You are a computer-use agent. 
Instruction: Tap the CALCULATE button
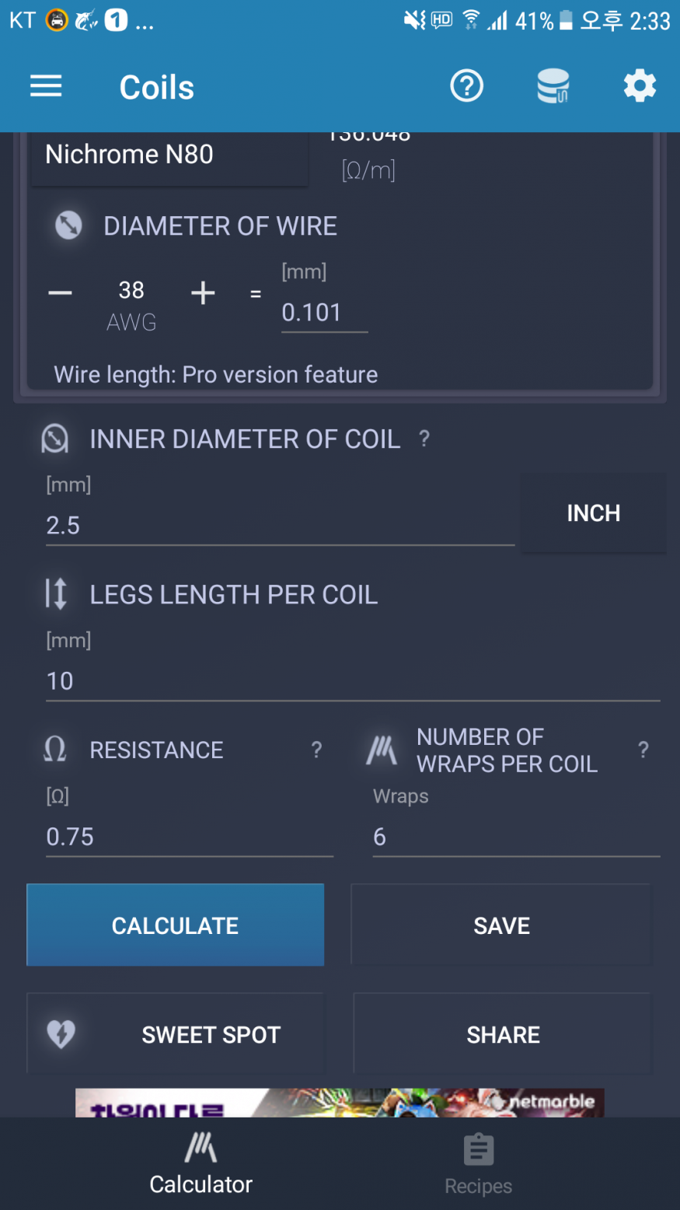point(176,925)
